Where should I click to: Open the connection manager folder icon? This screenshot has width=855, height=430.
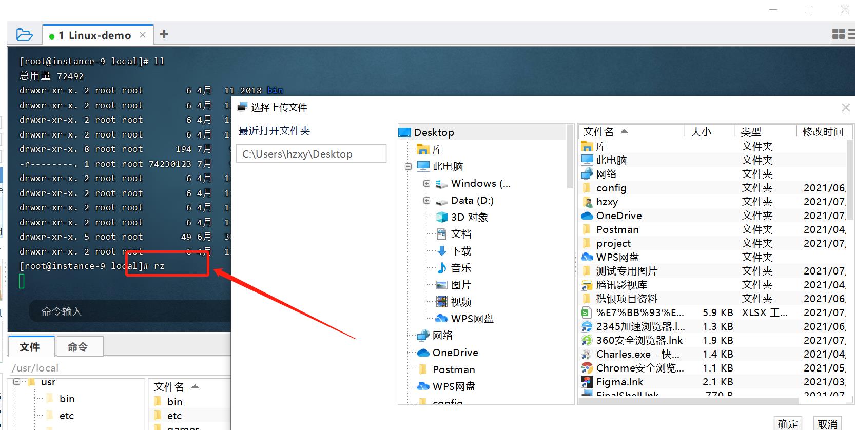24,34
